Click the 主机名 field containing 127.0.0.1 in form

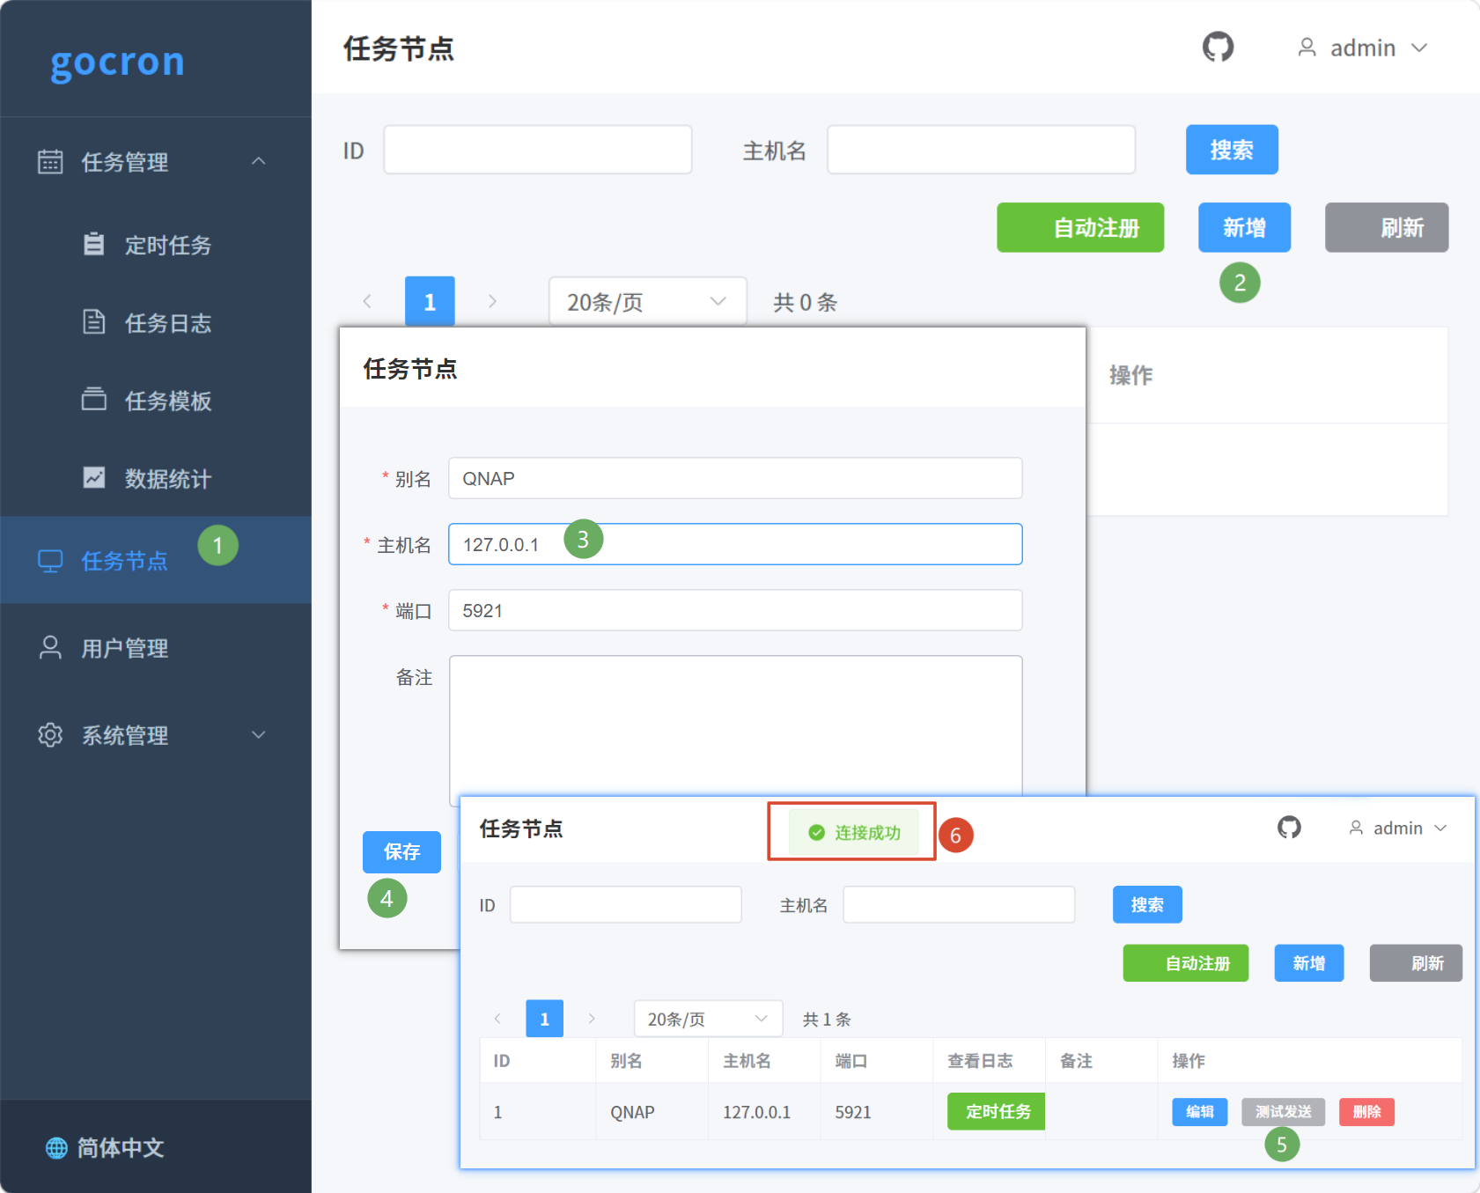coord(735,544)
